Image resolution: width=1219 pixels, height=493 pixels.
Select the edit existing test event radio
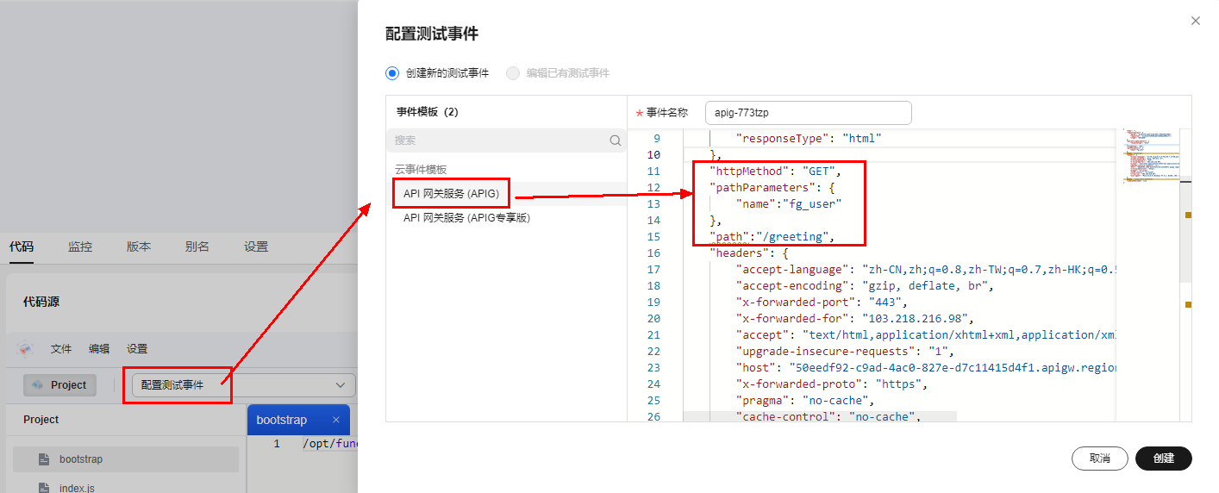pyautogui.click(x=513, y=73)
